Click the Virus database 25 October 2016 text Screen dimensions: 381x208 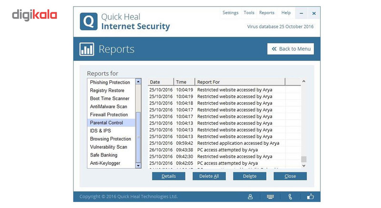click(281, 27)
